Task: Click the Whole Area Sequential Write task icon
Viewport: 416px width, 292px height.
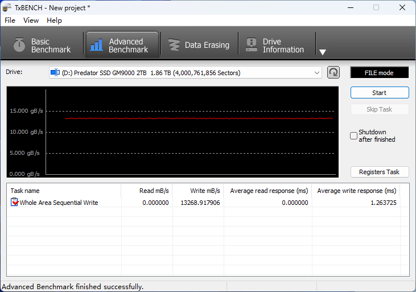Action: 15,202
